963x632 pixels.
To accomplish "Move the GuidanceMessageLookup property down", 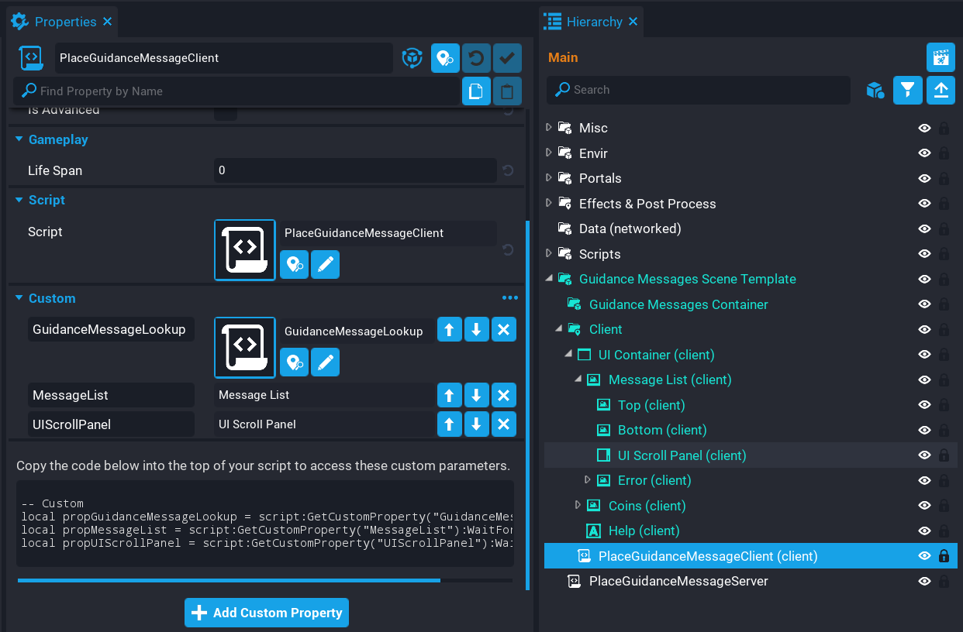I will point(476,330).
